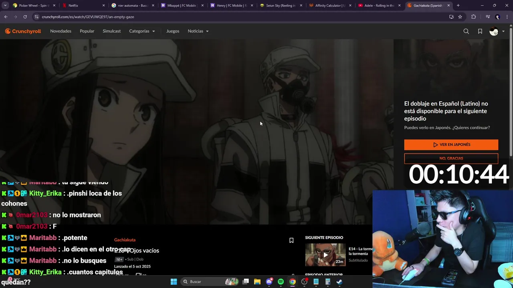Open Notepad from taskbar
This screenshot has width=513, height=288.
click(x=316, y=282)
